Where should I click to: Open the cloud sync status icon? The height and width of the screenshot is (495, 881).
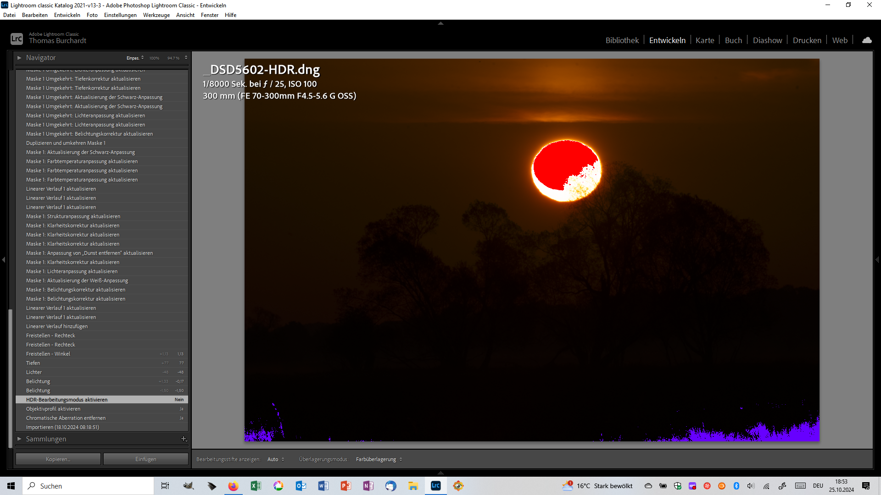pos(867,40)
